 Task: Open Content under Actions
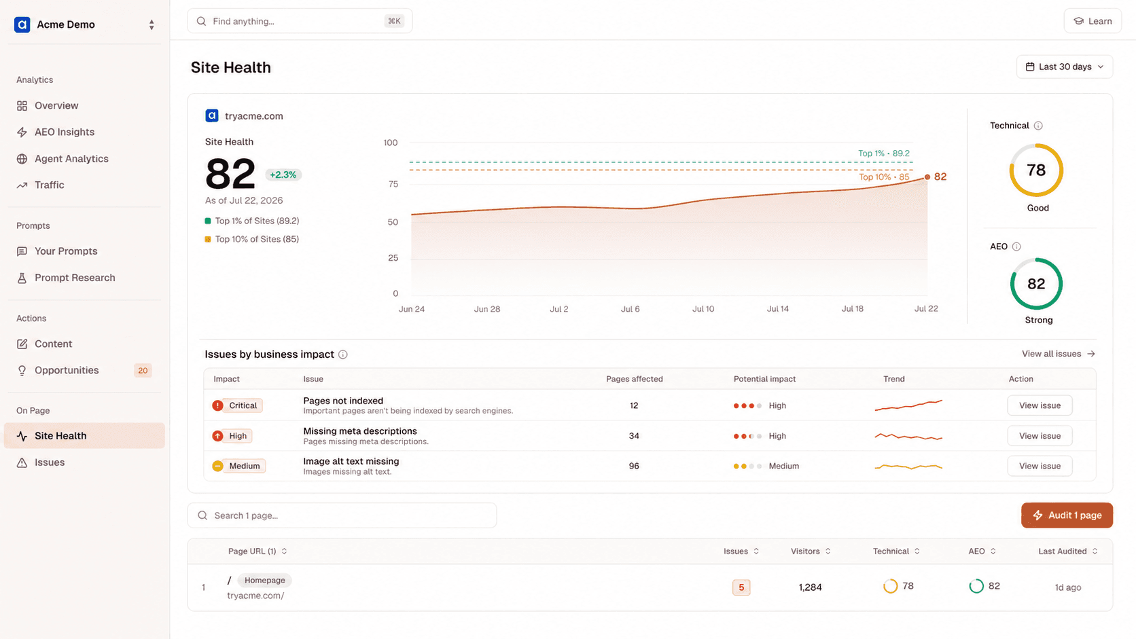pyautogui.click(x=53, y=344)
